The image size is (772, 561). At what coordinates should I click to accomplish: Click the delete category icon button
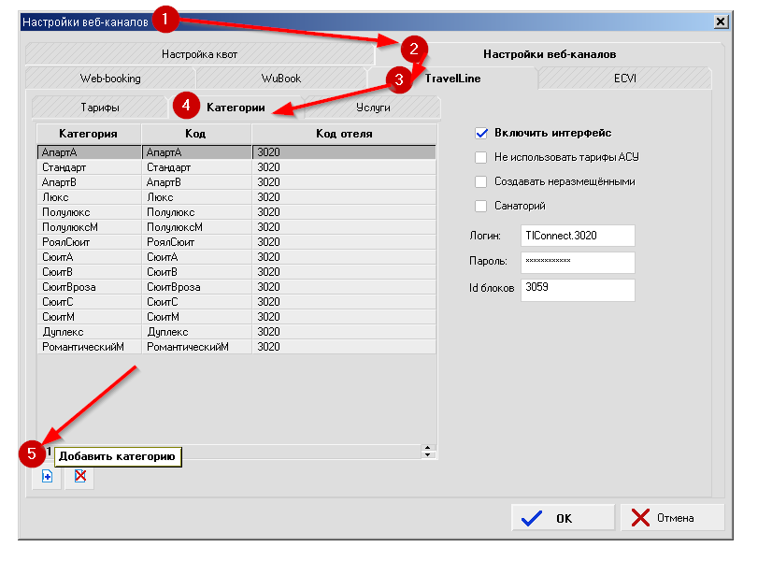[x=79, y=477]
